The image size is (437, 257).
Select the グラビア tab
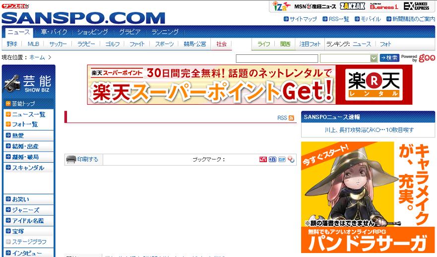coord(130,32)
